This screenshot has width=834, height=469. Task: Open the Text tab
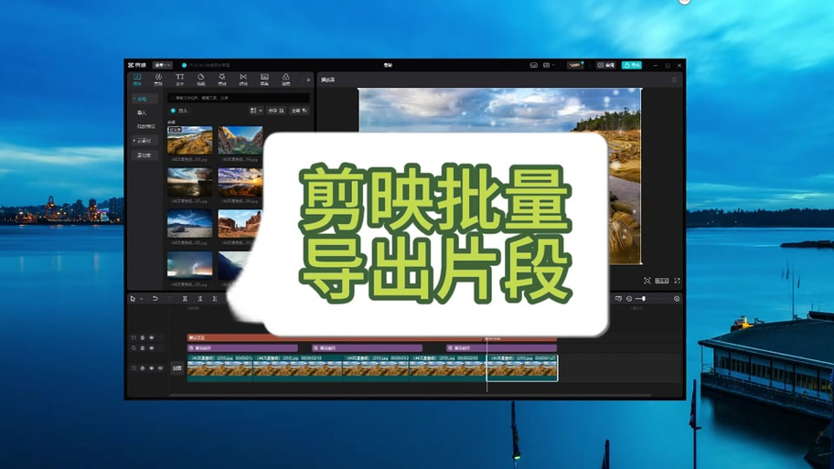coord(180,80)
